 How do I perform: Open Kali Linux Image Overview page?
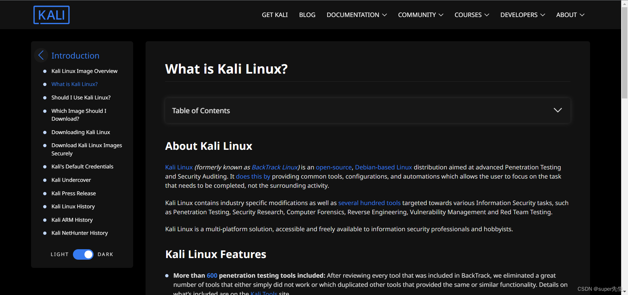(84, 71)
